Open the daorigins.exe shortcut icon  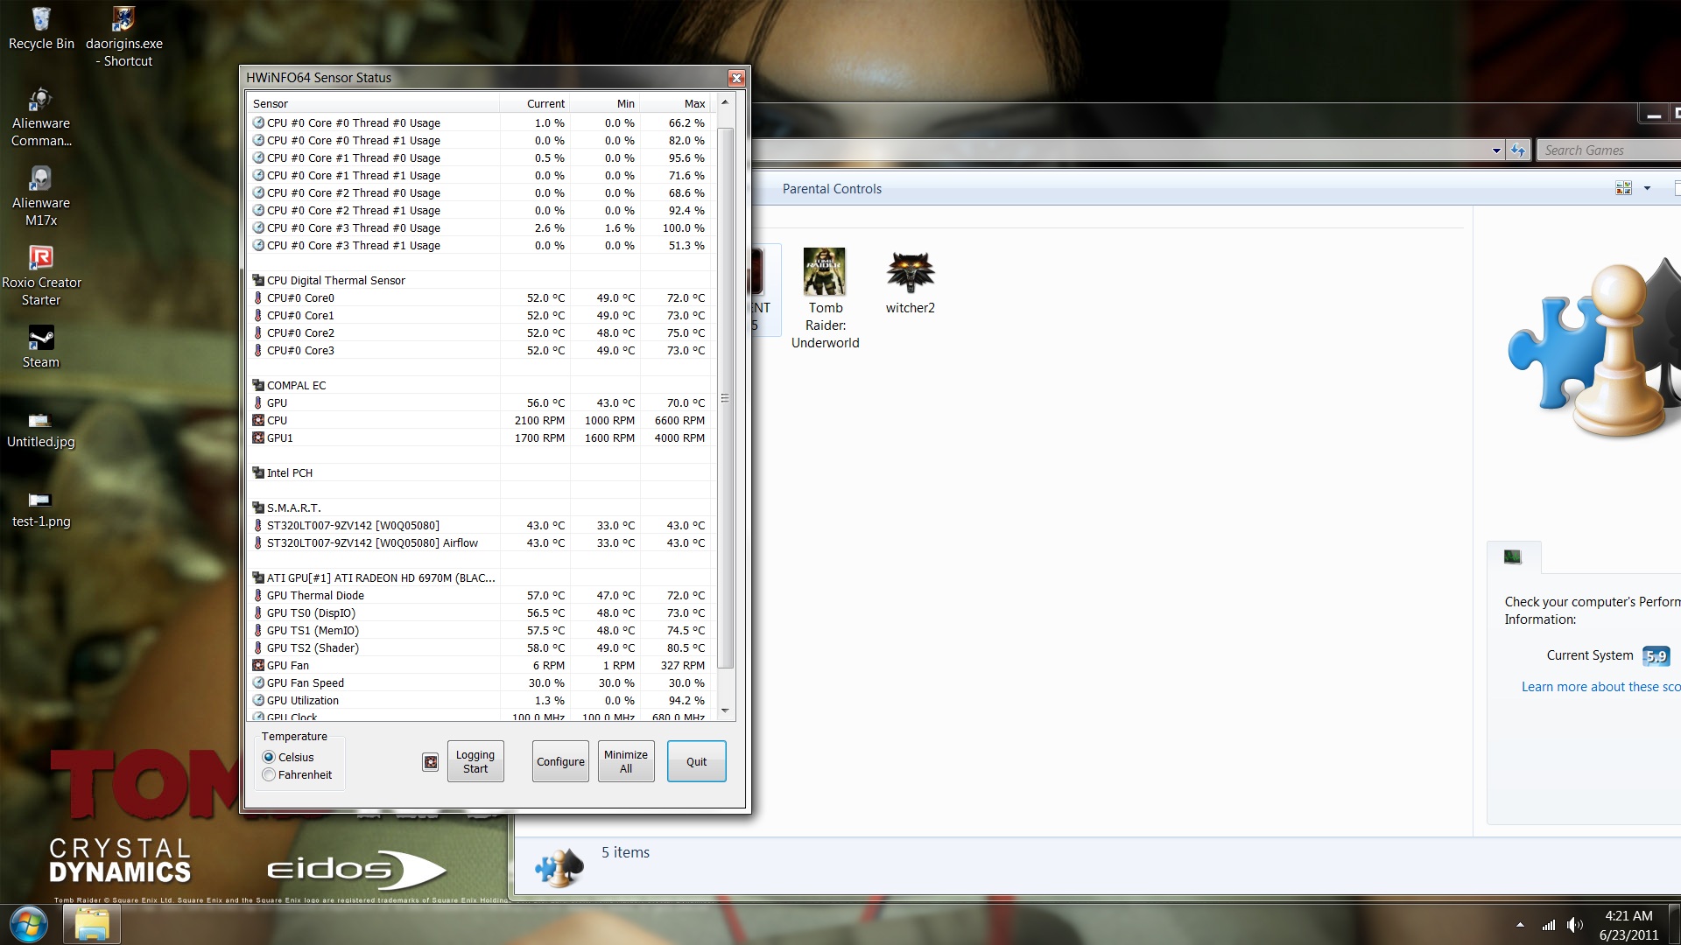[x=124, y=35]
